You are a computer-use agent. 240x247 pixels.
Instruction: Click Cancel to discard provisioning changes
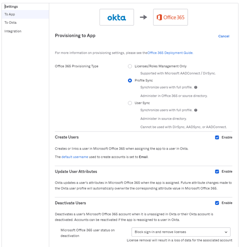click(224, 36)
